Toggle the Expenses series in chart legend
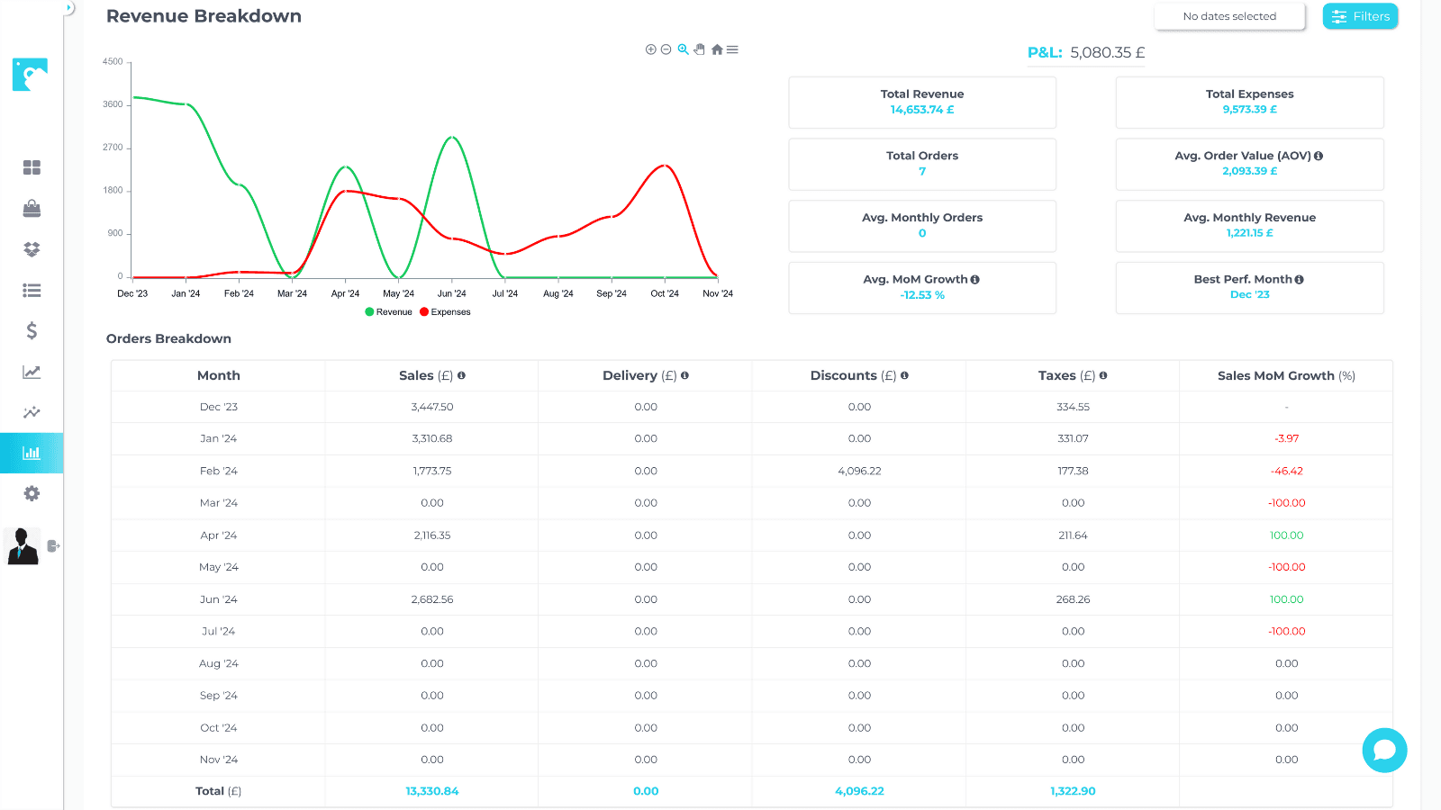Image resolution: width=1441 pixels, height=810 pixels. 445,312
